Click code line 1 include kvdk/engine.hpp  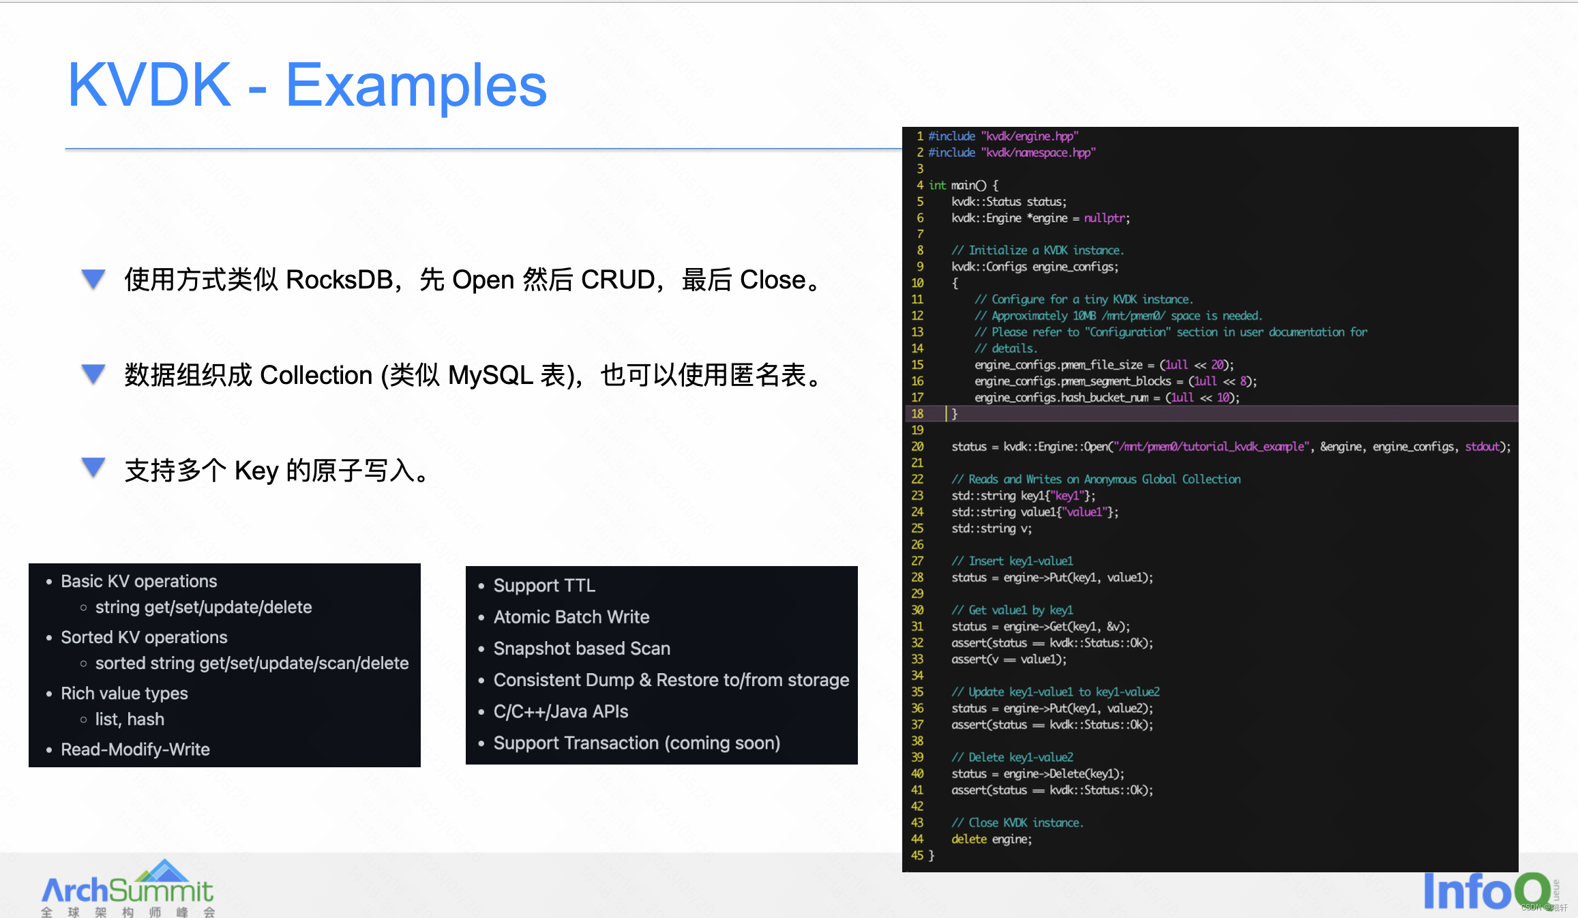[x=1003, y=136]
